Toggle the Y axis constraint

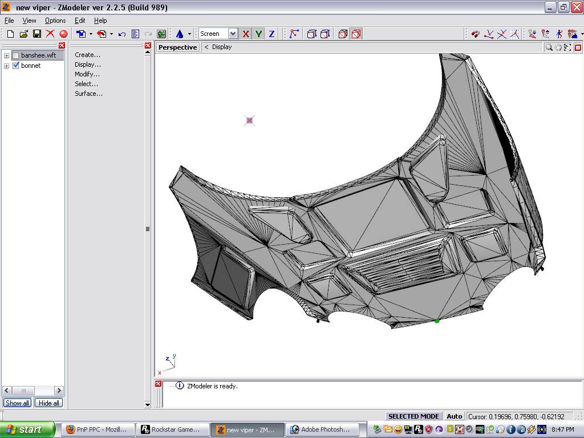point(259,34)
